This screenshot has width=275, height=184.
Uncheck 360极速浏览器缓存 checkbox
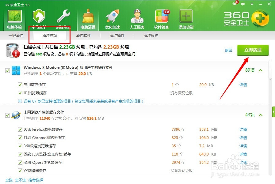20,146
